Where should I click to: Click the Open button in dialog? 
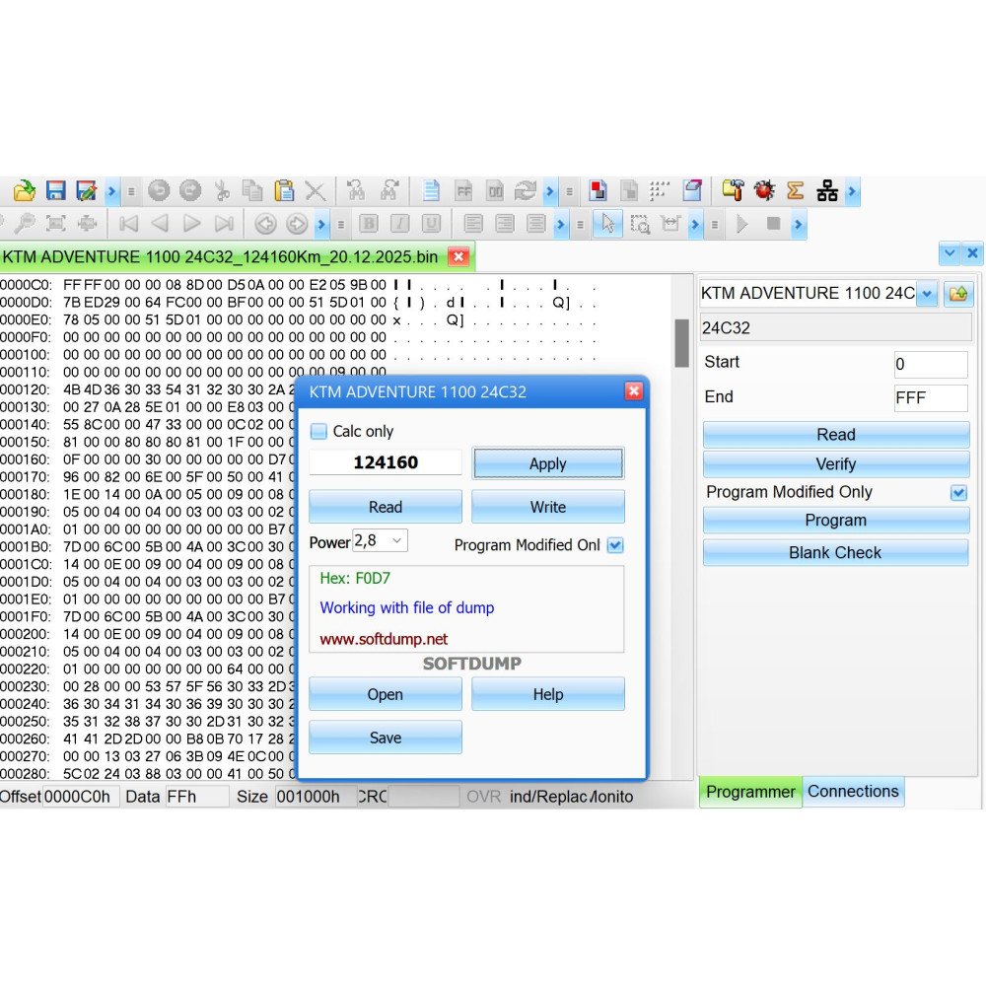pyautogui.click(x=385, y=694)
